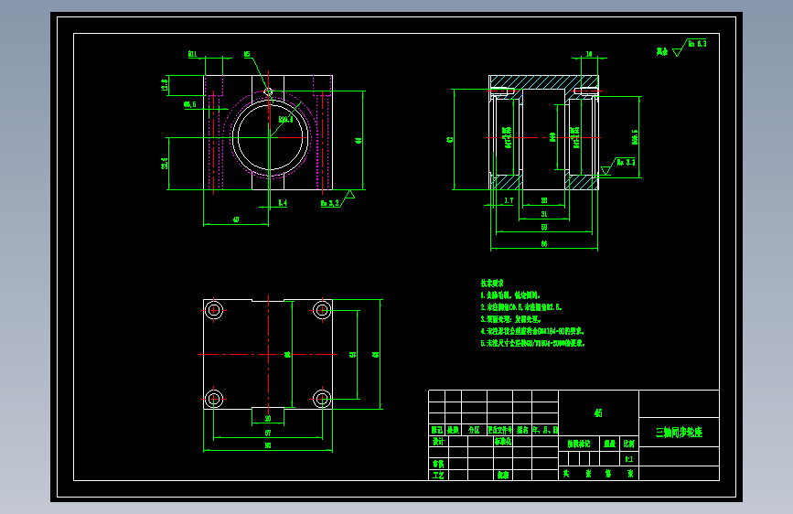Viewport: 793px width, 514px height.
Task: Click the 67 dimension in bottom view
Action: coord(268,433)
